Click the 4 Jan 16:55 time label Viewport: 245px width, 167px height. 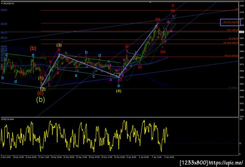click(131, 157)
